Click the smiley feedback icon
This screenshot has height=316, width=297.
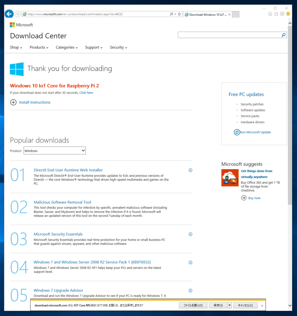[x=288, y=14]
